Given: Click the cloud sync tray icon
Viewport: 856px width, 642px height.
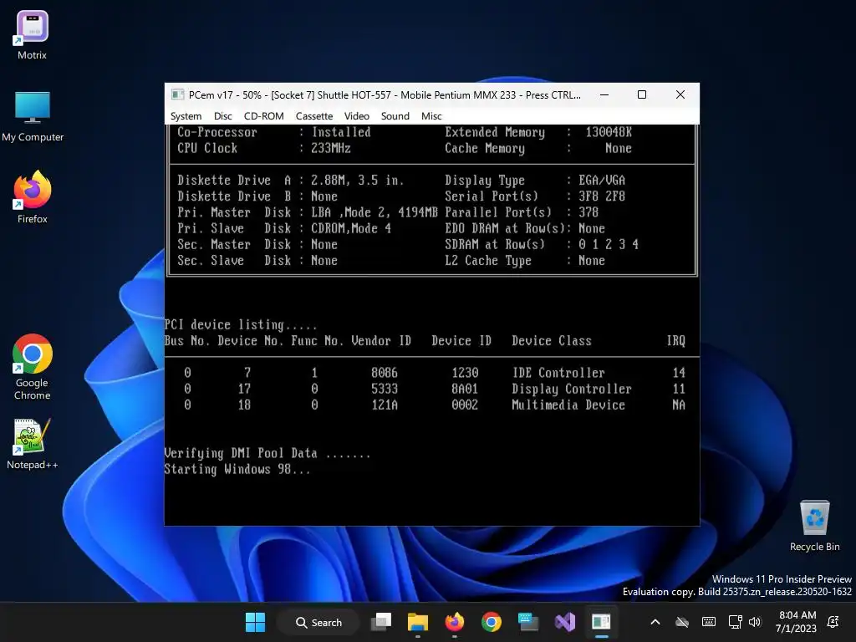Looking at the screenshot, I should [x=682, y=622].
